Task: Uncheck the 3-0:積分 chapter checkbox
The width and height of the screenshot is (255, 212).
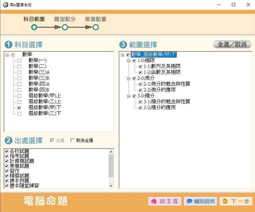Action: click(x=134, y=96)
